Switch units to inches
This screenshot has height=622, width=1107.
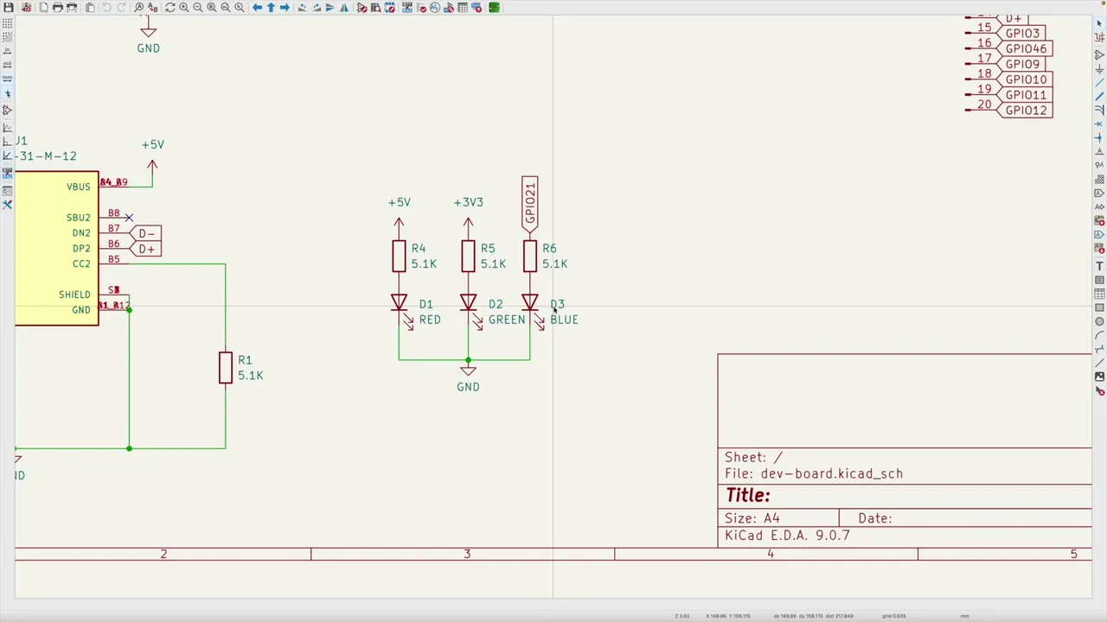pos(8,50)
